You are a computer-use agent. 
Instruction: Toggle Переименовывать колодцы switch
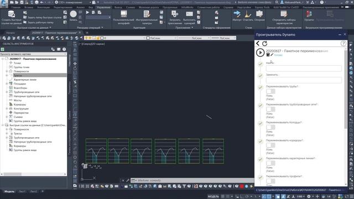(270, 127)
